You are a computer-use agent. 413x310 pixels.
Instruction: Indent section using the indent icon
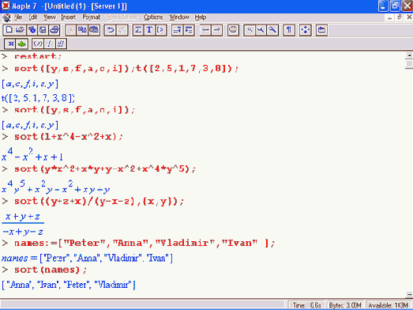(189, 30)
